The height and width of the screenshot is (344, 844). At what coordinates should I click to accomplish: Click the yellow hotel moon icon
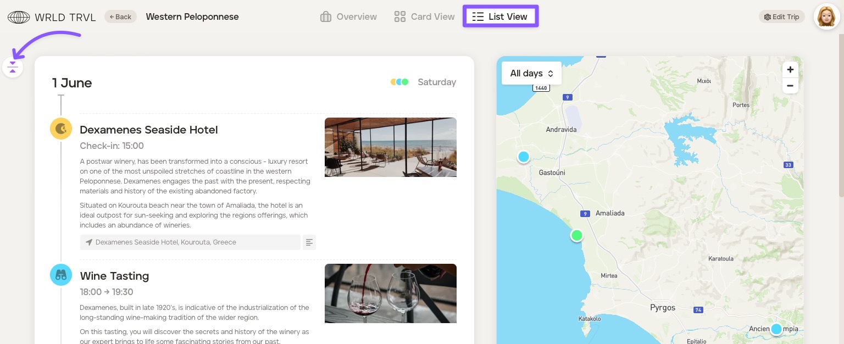point(61,129)
